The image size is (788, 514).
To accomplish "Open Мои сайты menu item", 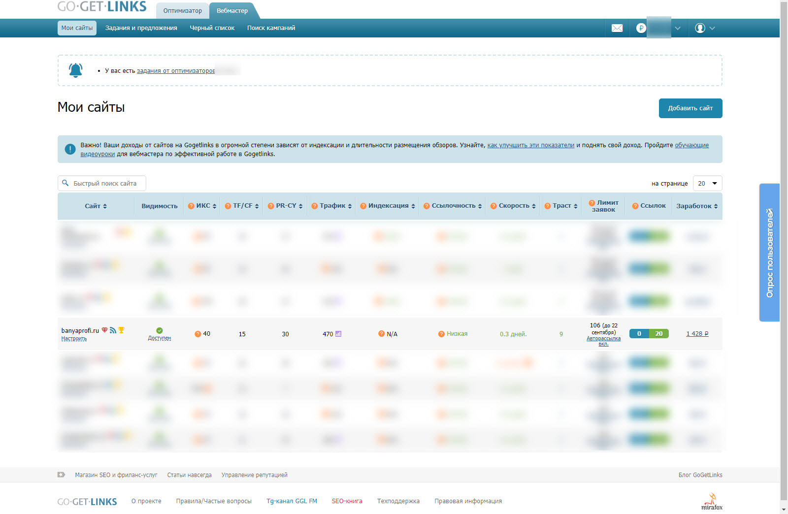I will (x=77, y=28).
